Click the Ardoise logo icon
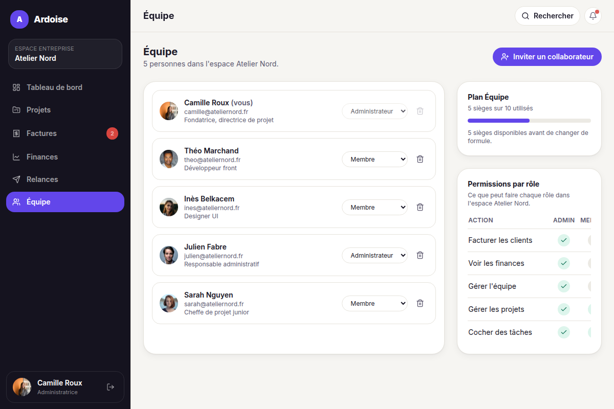 coord(19,19)
